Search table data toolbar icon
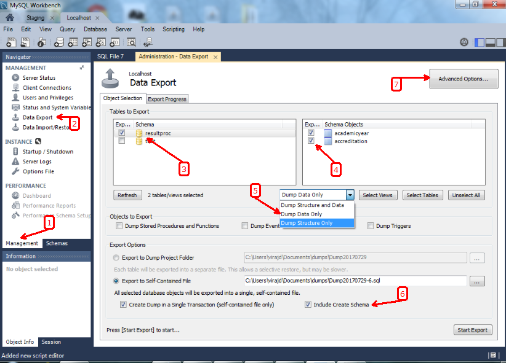This screenshot has height=363, width=506. coord(131,42)
